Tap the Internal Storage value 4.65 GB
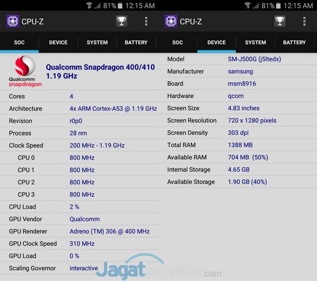The width and height of the screenshot is (317, 281). 238,170
